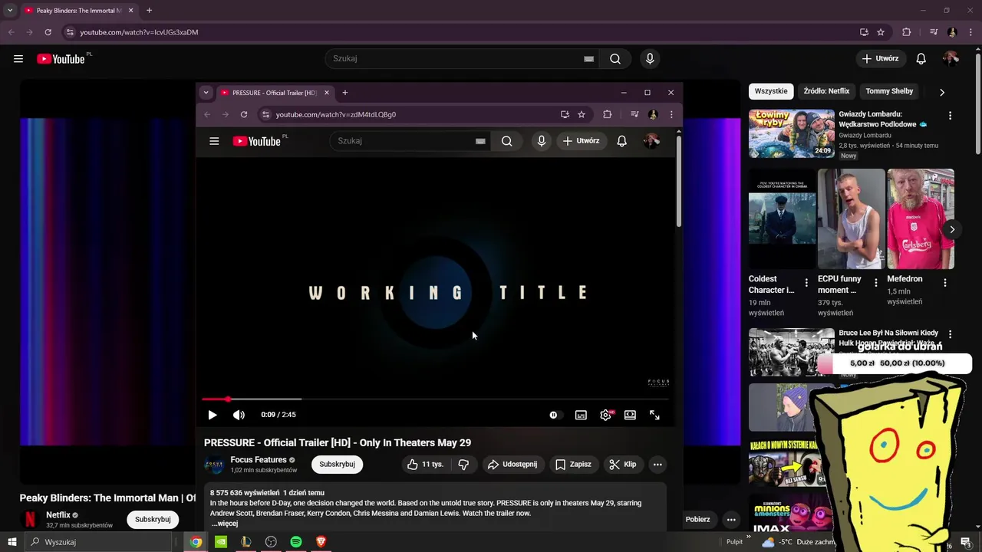The width and height of the screenshot is (982, 552).
Task: Open extensions puzzle icon in front window
Action: coord(608,114)
